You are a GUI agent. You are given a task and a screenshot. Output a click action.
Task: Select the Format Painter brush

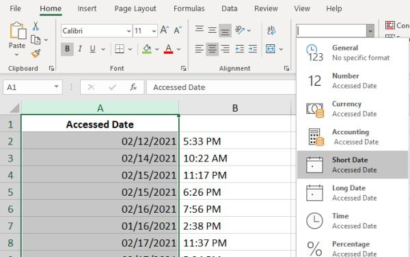click(36, 53)
